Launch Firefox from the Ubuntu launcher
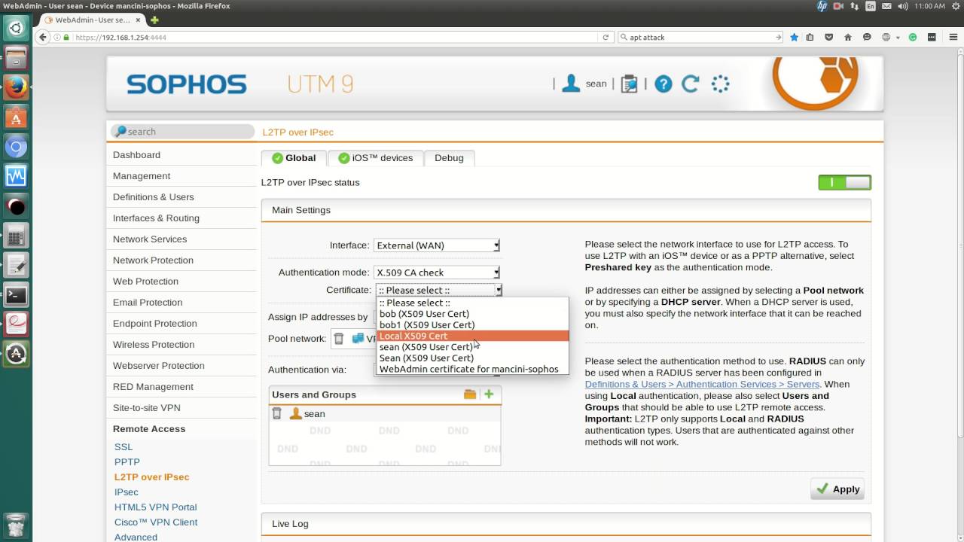964x542 pixels. [16, 87]
